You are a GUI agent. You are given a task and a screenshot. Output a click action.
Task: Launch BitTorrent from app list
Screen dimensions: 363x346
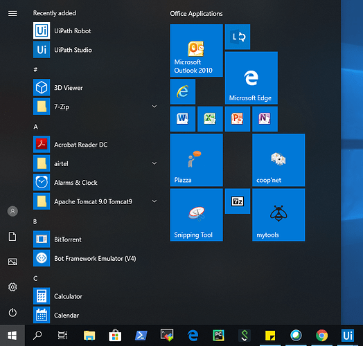96,239
